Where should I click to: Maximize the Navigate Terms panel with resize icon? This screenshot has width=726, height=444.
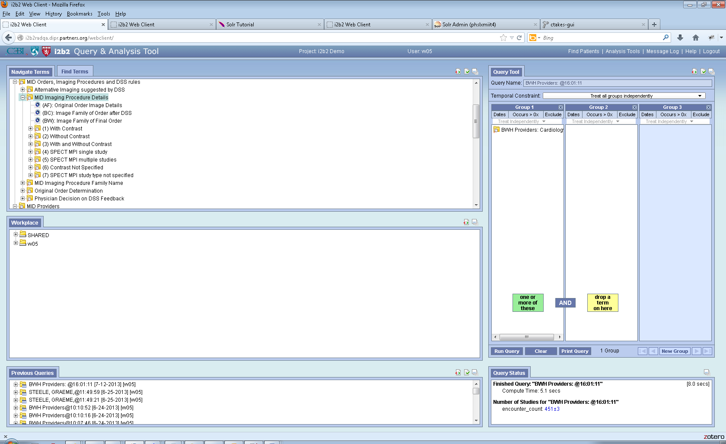475,72
